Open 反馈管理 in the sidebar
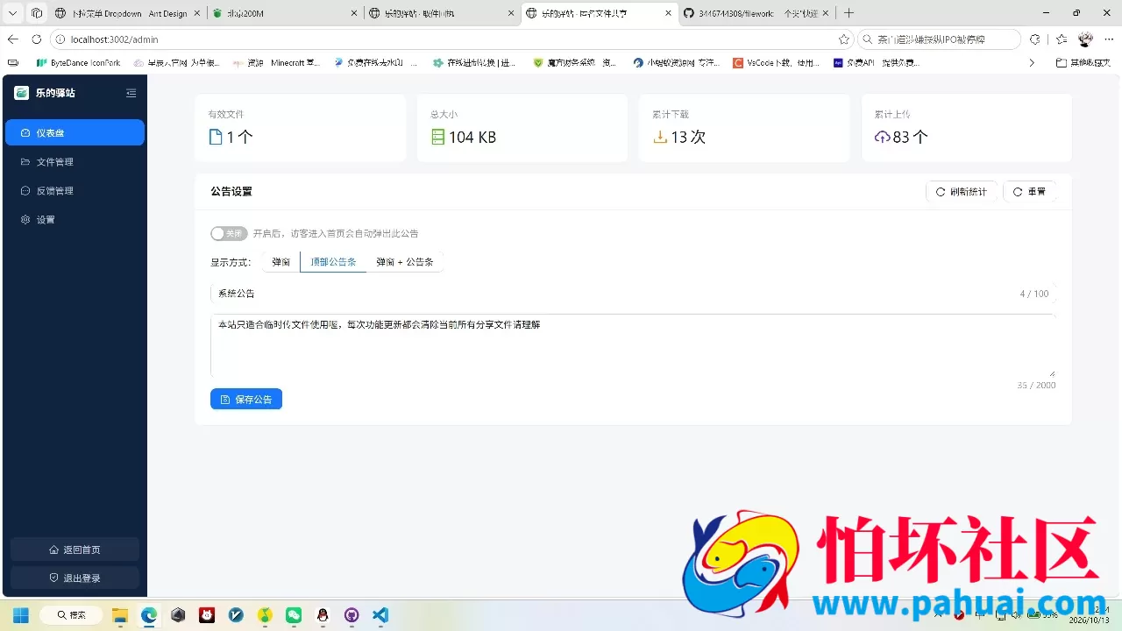The image size is (1122, 631). 75,190
